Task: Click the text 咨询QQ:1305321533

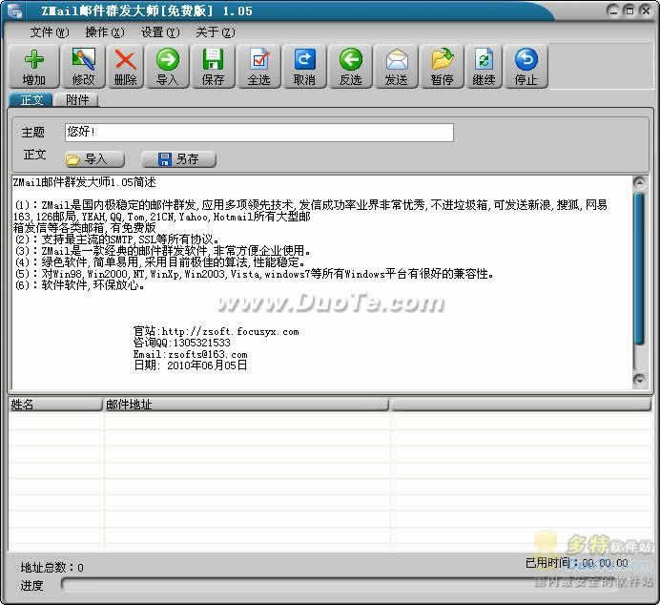Action: [x=182, y=343]
